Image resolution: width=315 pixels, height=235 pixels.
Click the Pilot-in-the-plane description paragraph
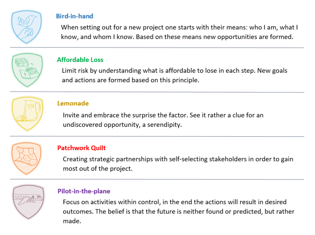178,211
